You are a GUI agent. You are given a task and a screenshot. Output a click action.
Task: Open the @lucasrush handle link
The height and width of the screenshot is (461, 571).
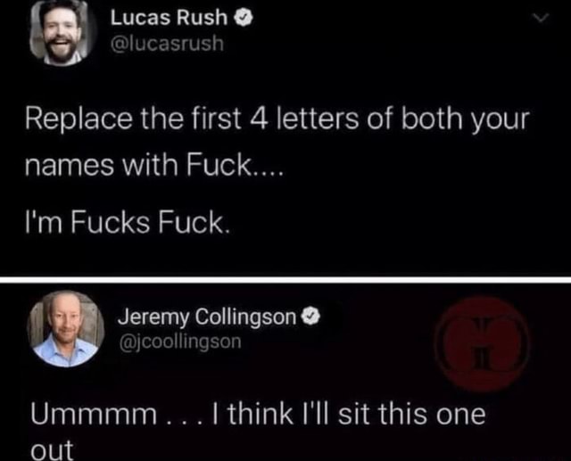[x=167, y=44]
